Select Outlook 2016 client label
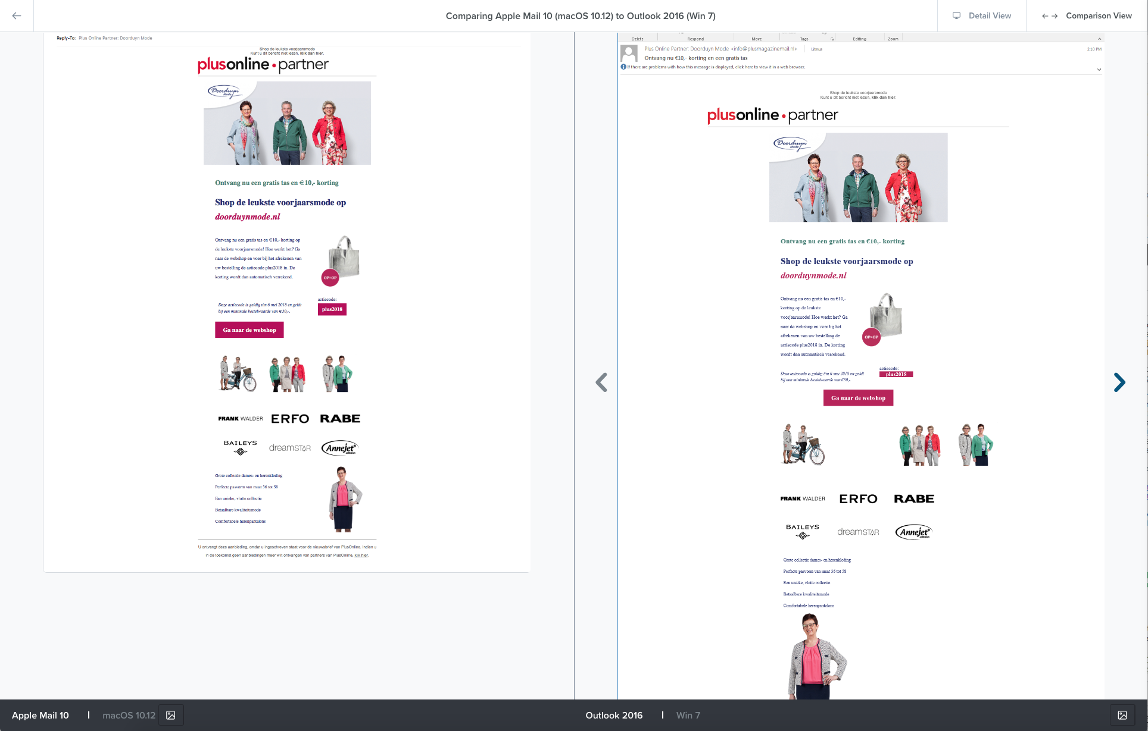The image size is (1148, 731). (614, 715)
